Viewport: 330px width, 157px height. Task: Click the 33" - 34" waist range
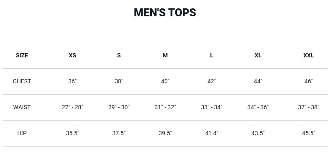(x=212, y=107)
